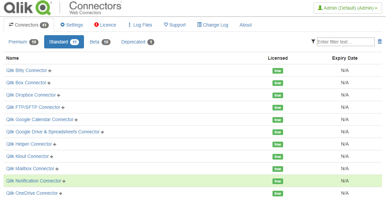Expand Qlik Box Connector plus icon
The width and height of the screenshot is (386, 203).
coord(49,83)
